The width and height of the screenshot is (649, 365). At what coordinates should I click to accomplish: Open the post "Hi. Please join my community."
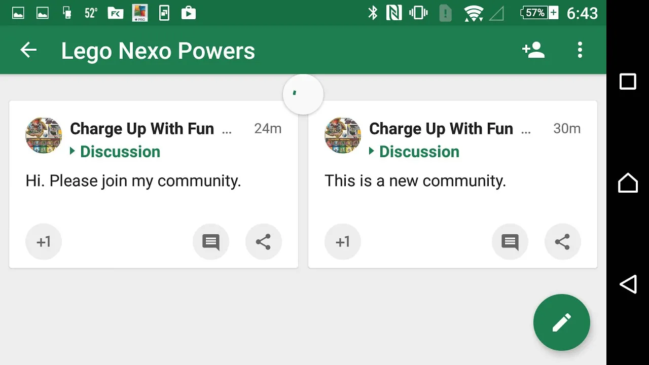[x=133, y=181]
